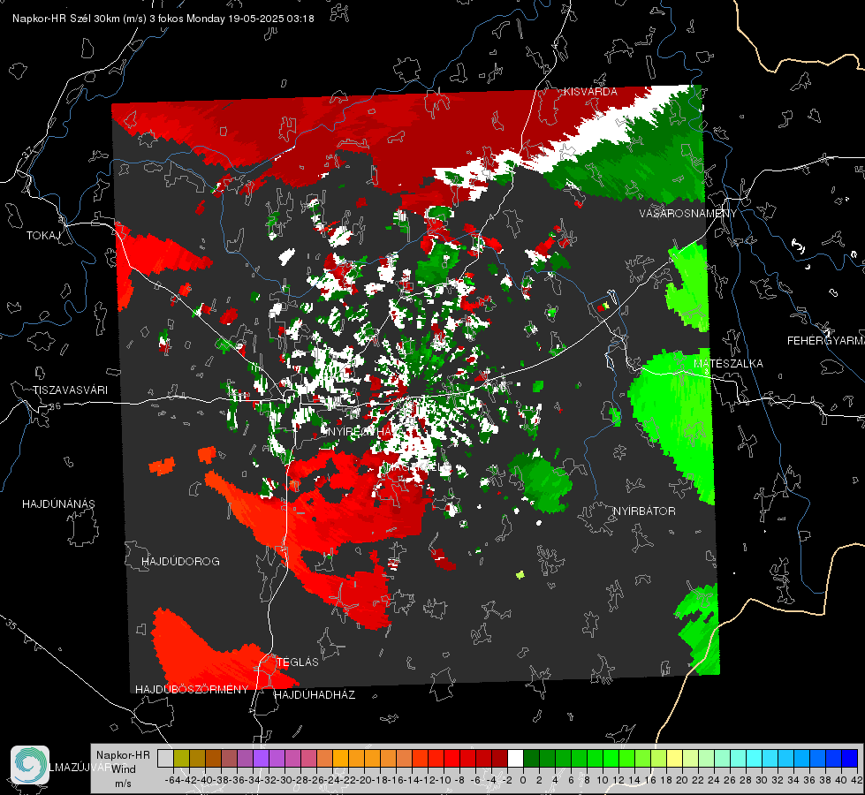Click the FEHÉRGYARMAT label at the right edge
Viewport: 865px width, 795px height.
point(826,341)
